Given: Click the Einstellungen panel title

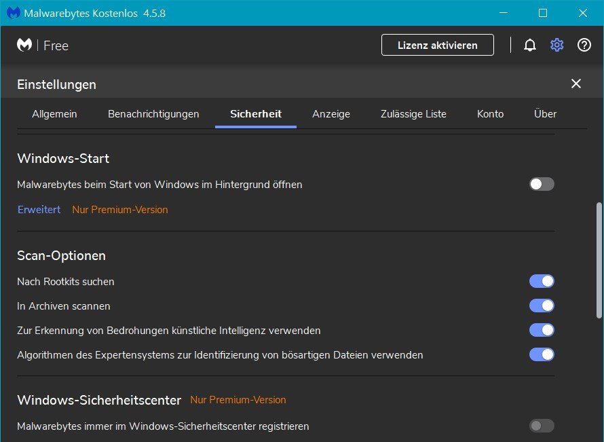Looking at the screenshot, I should [x=56, y=84].
